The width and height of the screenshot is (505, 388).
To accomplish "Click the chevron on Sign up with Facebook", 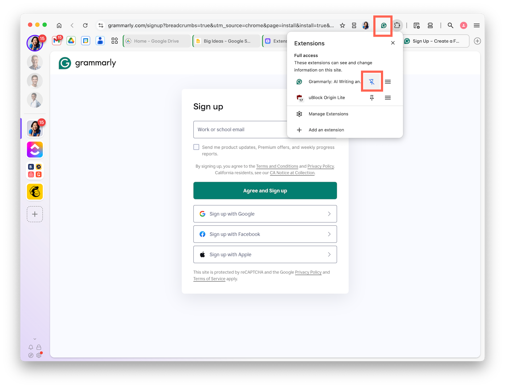I will click(x=329, y=234).
